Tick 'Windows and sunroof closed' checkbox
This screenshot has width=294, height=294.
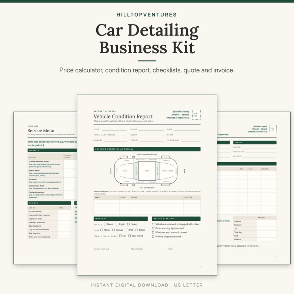(x=153, y=232)
